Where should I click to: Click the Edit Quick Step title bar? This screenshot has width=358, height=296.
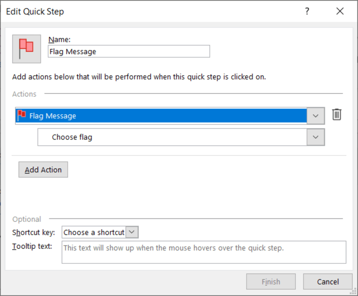pos(144,11)
